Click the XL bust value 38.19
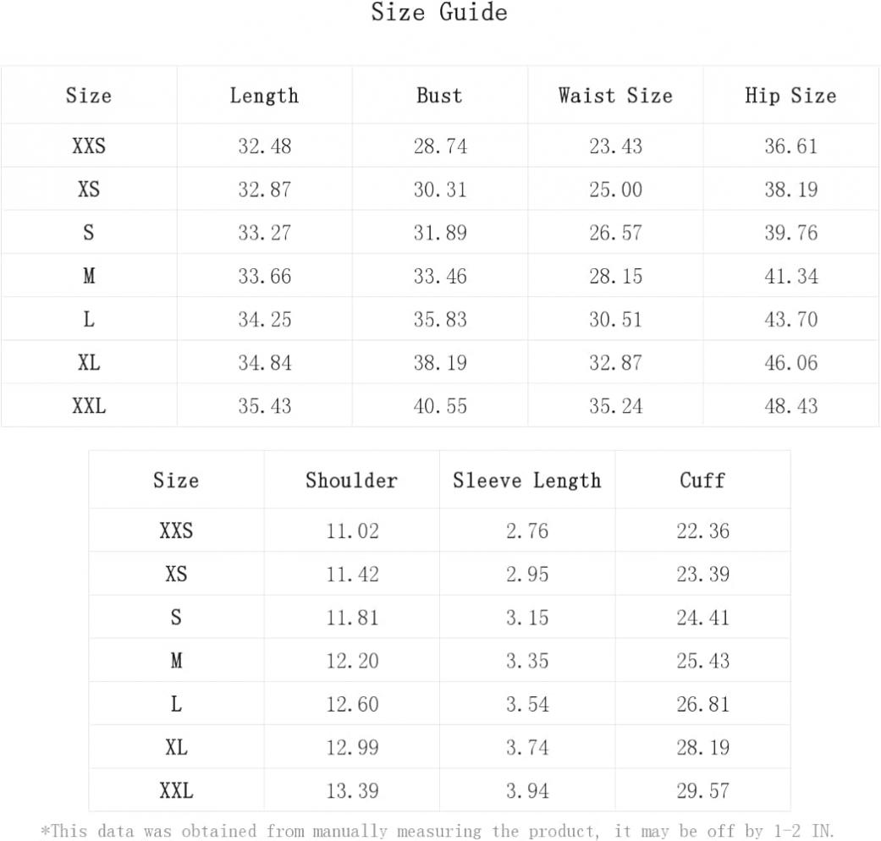Screen dimensions: 881x841 [x=440, y=363]
